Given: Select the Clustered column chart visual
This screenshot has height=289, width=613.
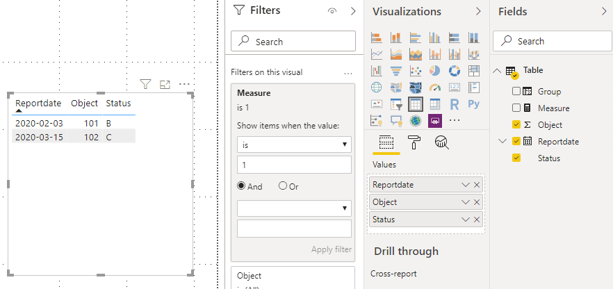Looking at the screenshot, I should [x=435, y=38].
